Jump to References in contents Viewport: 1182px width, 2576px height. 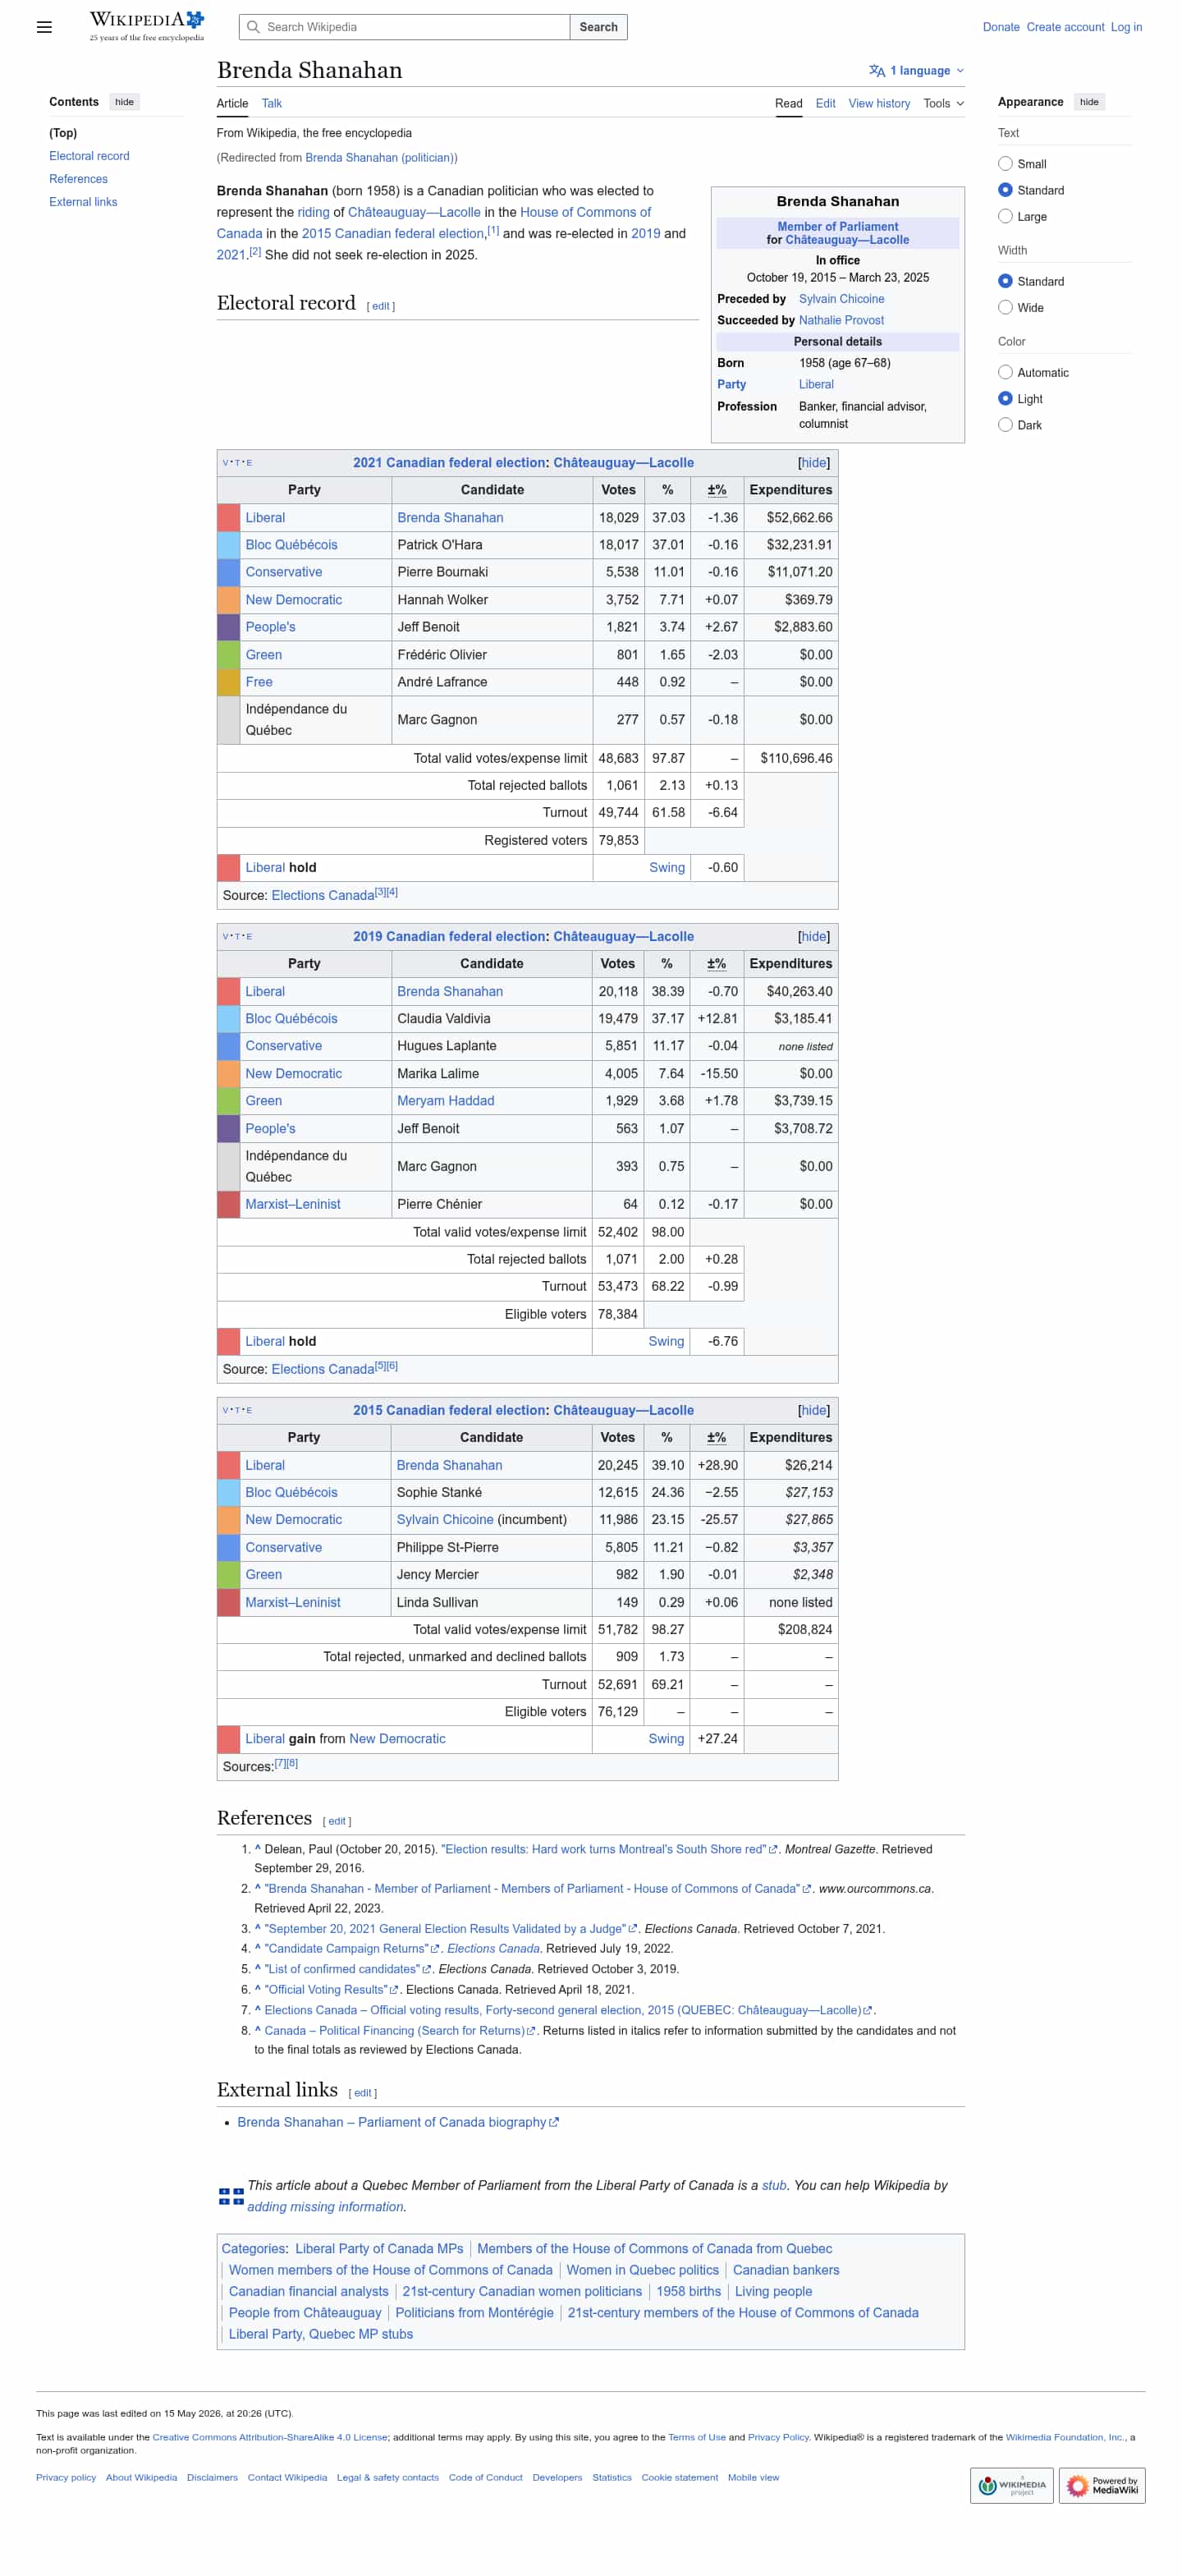[x=78, y=179]
